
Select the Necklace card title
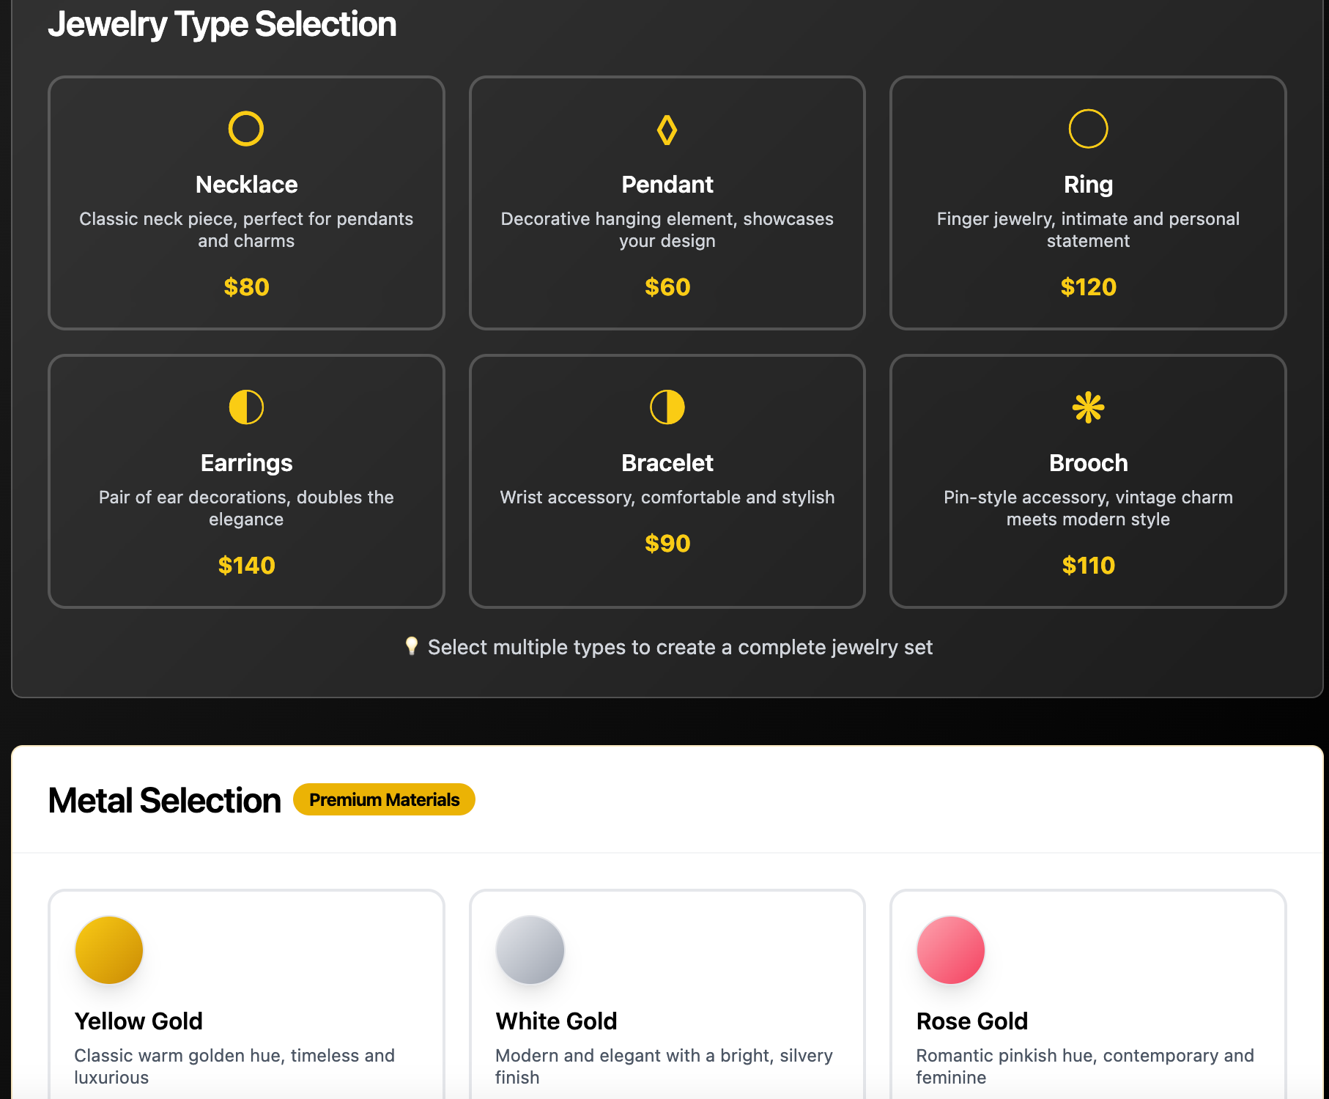(x=246, y=185)
